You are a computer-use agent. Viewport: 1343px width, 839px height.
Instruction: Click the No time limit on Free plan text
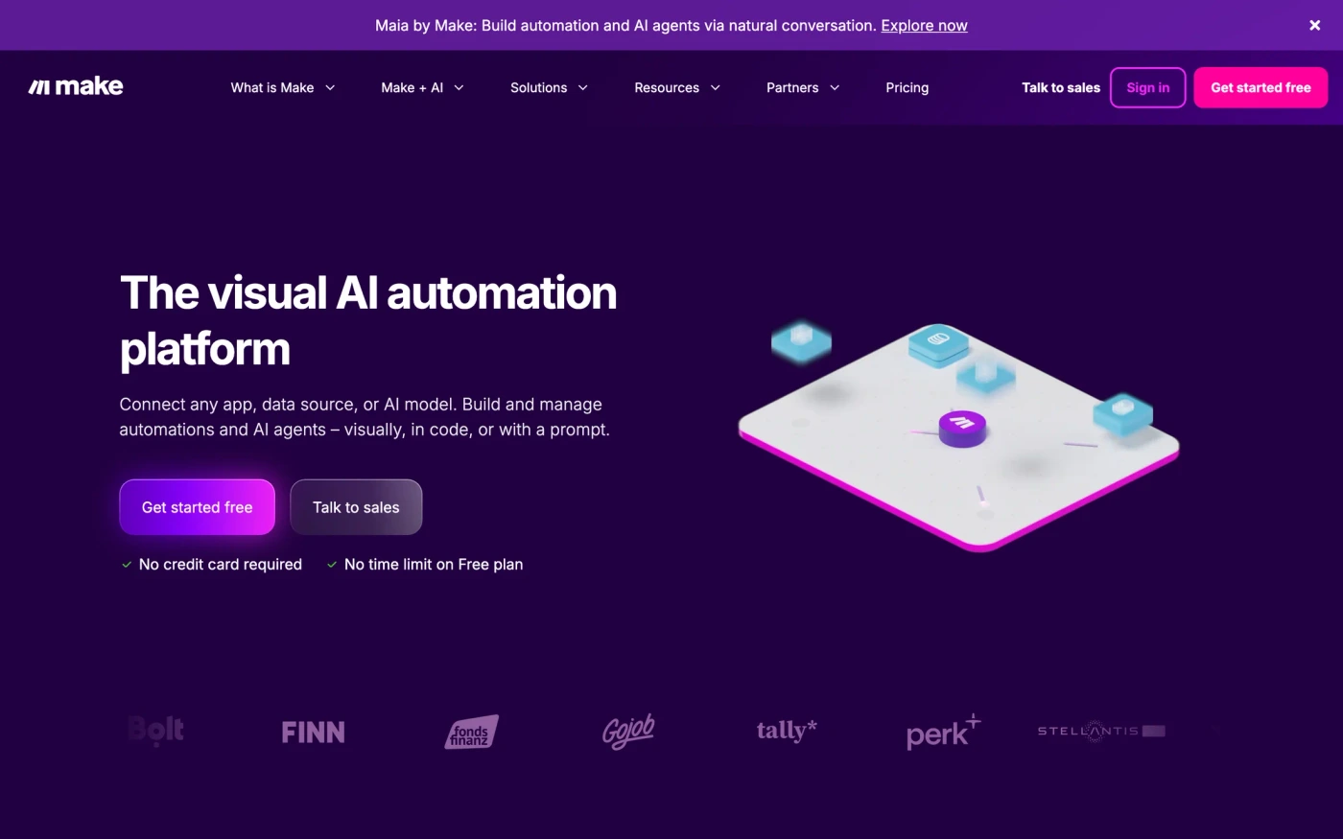point(434,564)
